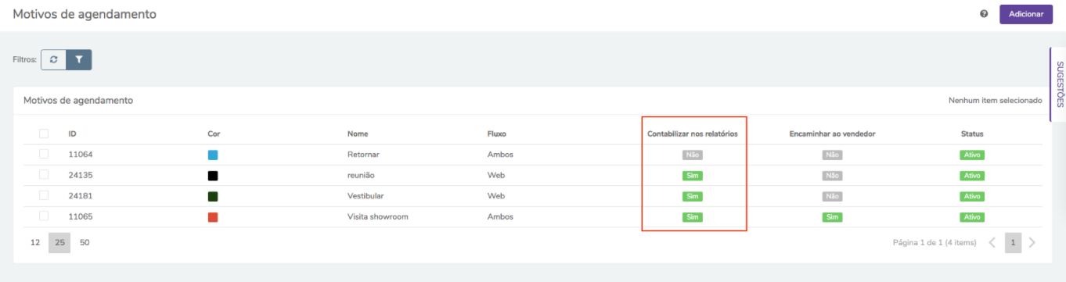Set page size to 50 items
Image resolution: width=1066 pixels, height=282 pixels.
85,243
